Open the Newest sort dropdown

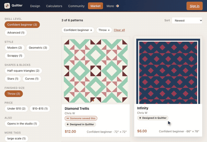pyautogui.click(x=187, y=20)
